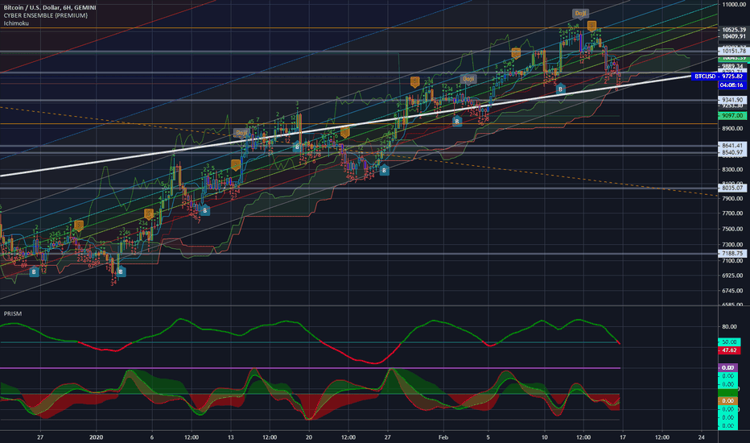
Task: Click the B buy marker near the 20 January date
Action: pos(297,147)
